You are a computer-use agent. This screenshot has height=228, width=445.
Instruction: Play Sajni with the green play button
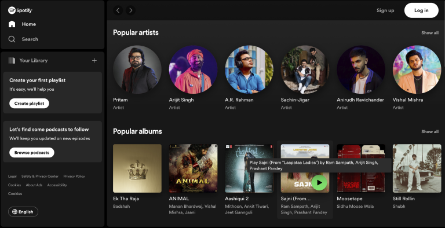(x=319, y=183)
